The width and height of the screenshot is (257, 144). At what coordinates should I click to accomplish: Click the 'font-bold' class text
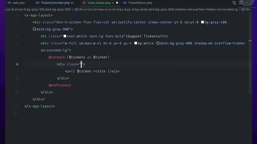coord(114,36)
